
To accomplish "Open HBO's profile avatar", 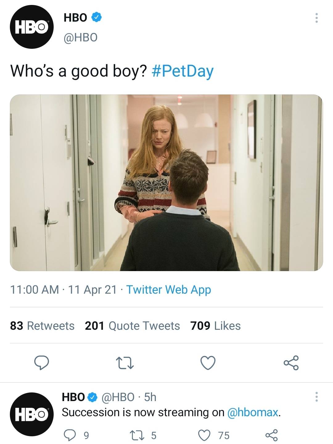I will click(x=32, y=27).
